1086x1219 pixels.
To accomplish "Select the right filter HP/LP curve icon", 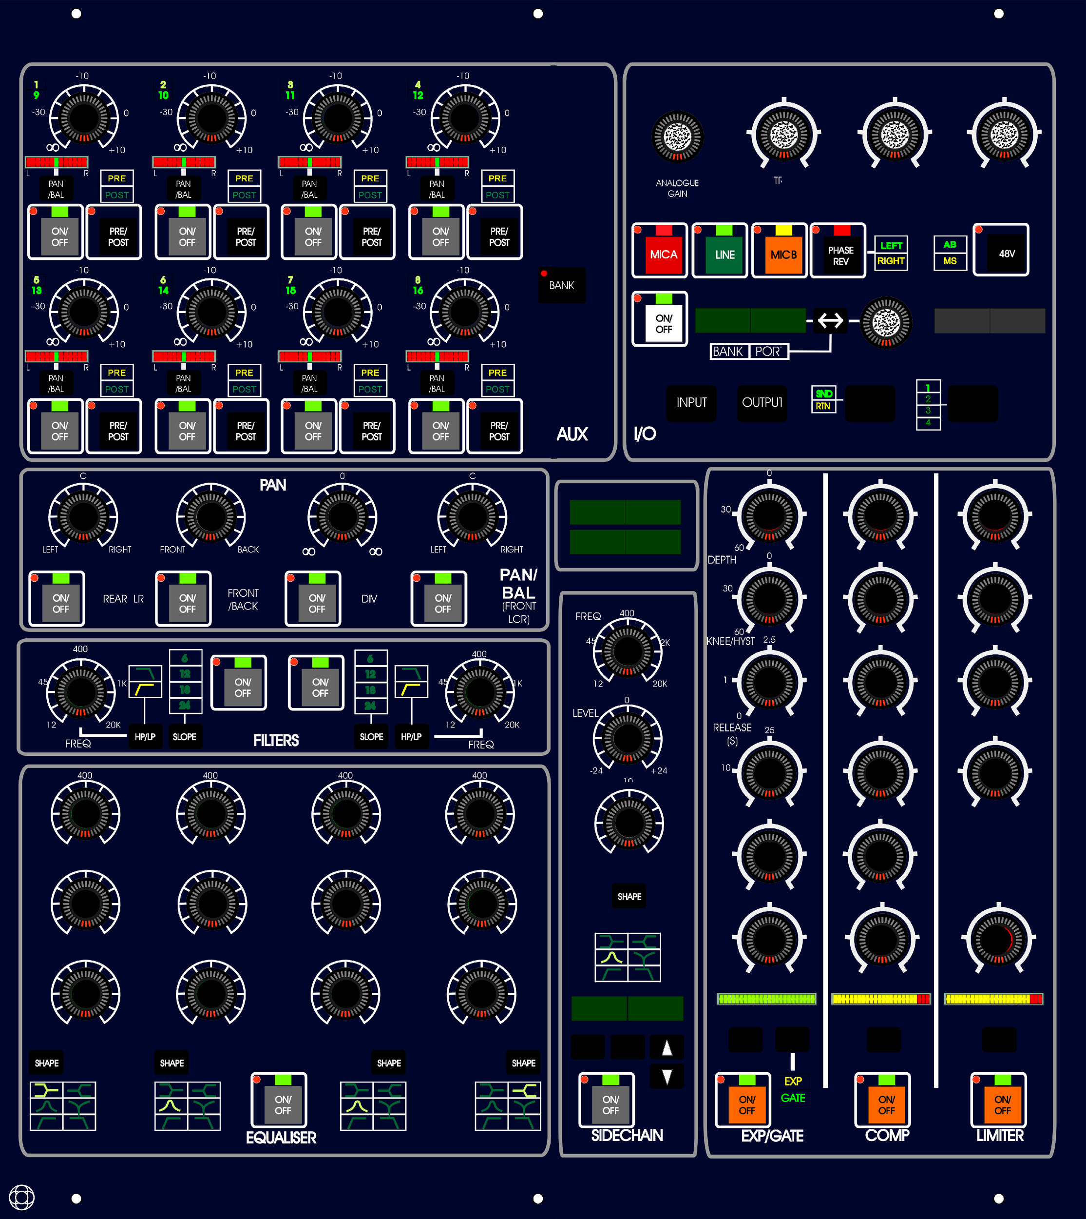I will click(x=411, y=682).
